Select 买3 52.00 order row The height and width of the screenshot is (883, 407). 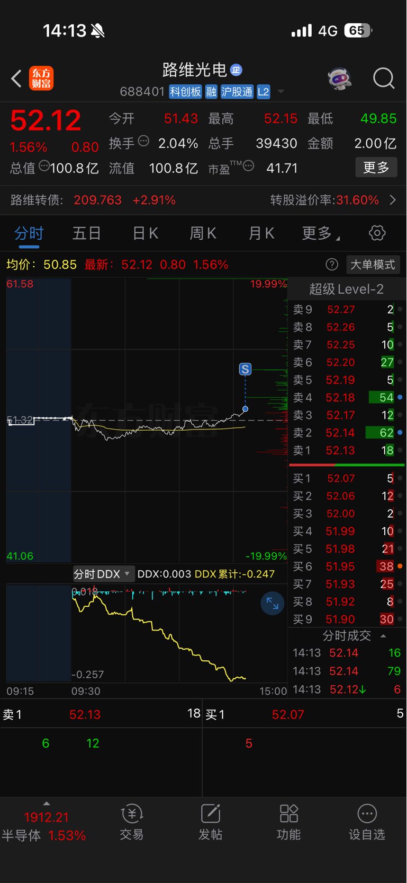(x=347, y=513)
